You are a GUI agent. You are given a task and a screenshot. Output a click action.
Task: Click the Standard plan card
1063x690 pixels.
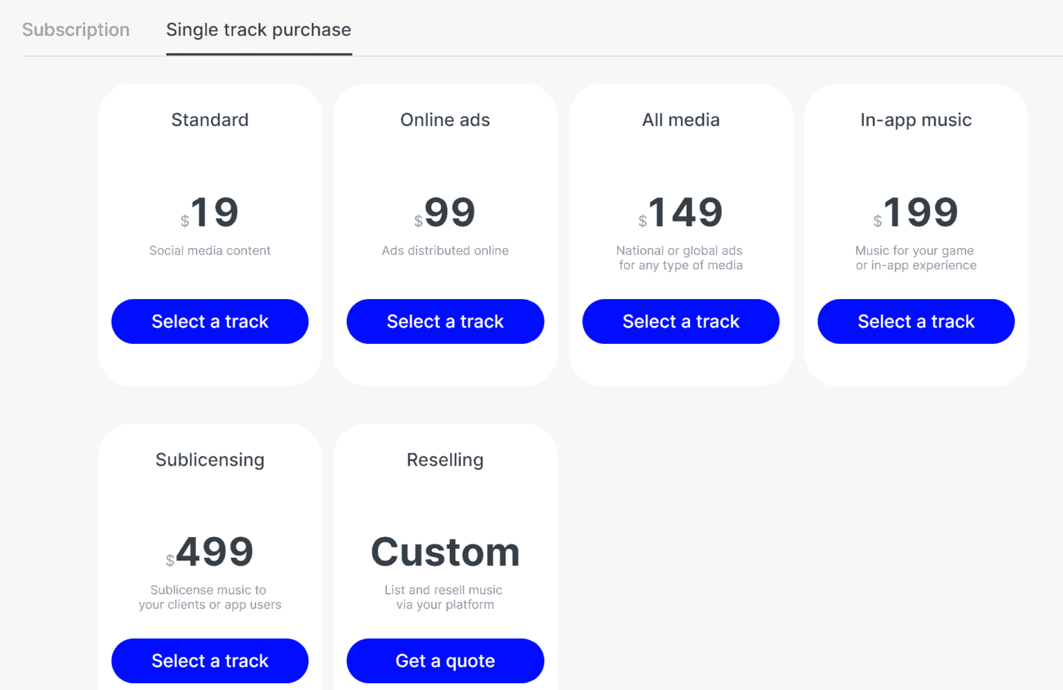[210, 173]
